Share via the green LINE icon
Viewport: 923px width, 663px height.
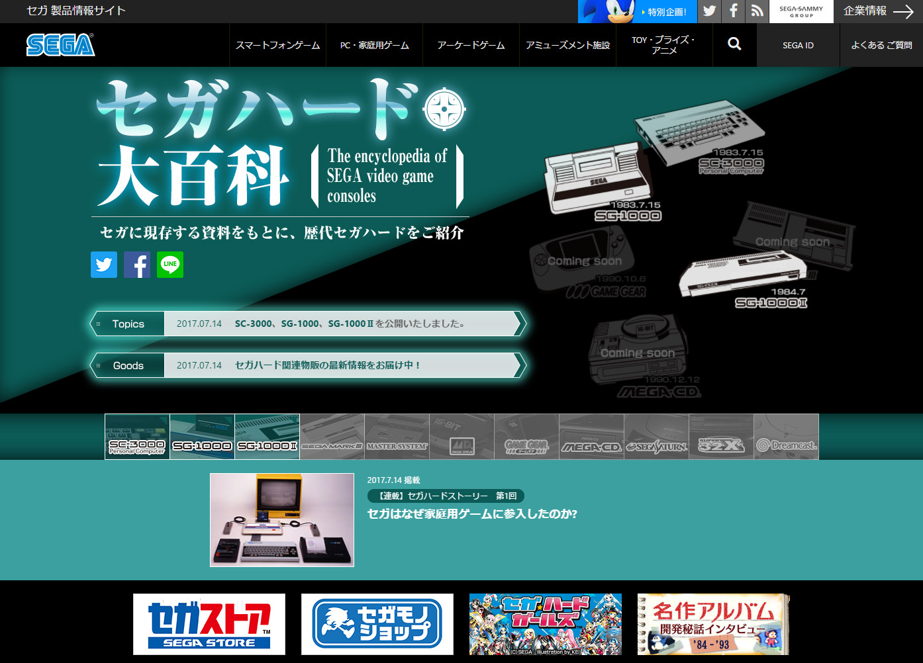pos(170,265)
